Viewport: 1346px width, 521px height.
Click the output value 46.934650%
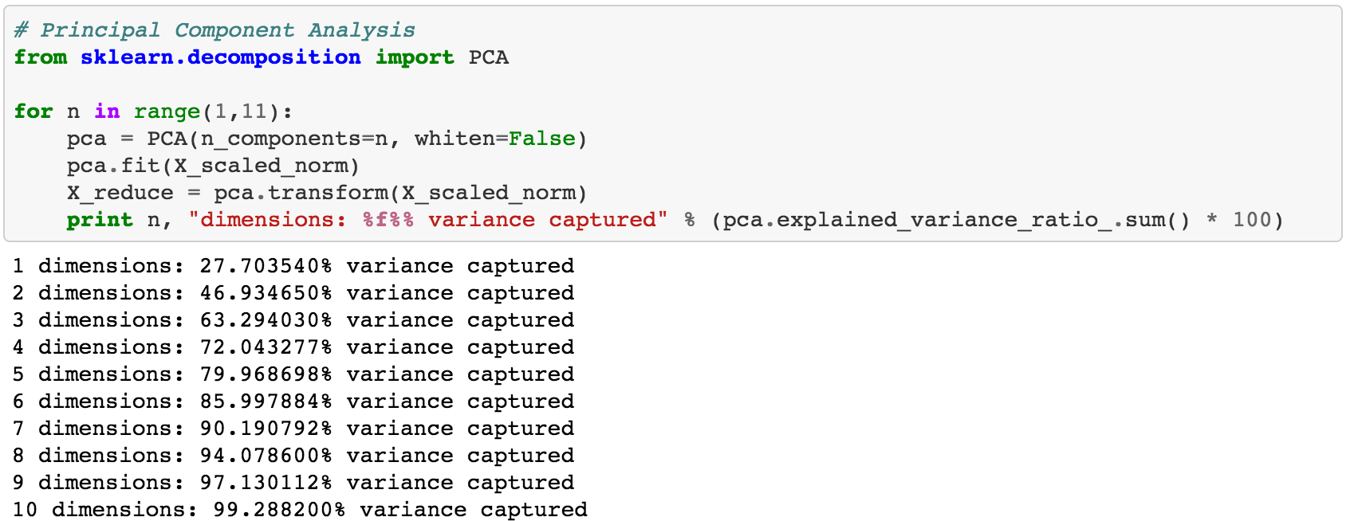(266, 293)
